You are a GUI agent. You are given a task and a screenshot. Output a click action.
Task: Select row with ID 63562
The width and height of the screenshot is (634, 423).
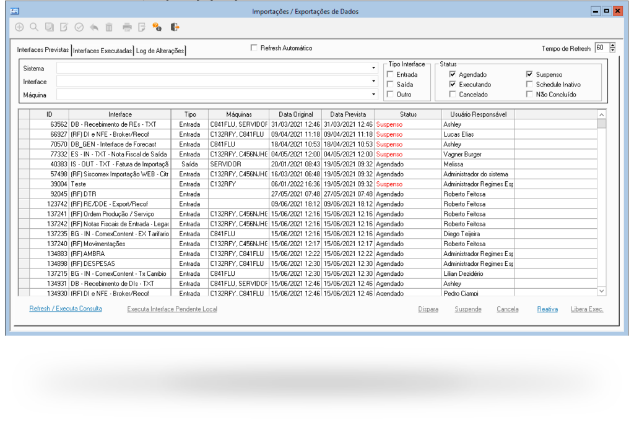(307, 124)
